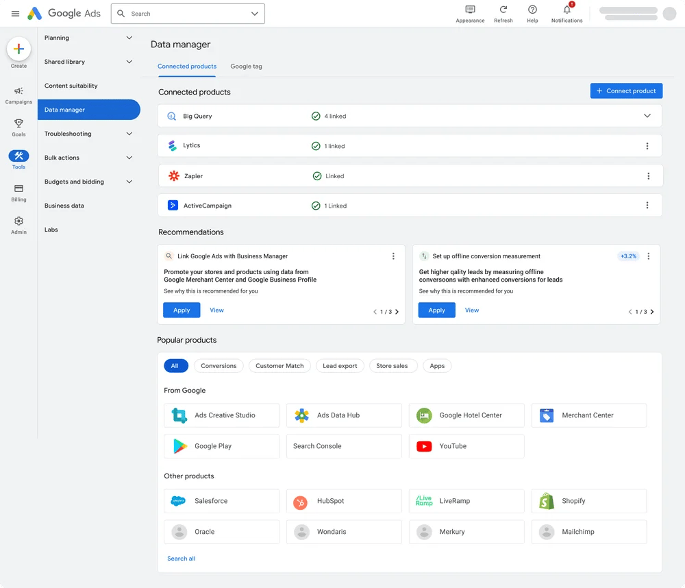This screenshot has height=588, width=685.
Task: Select Data manager menu item
Action: click(x=88, y=110)
